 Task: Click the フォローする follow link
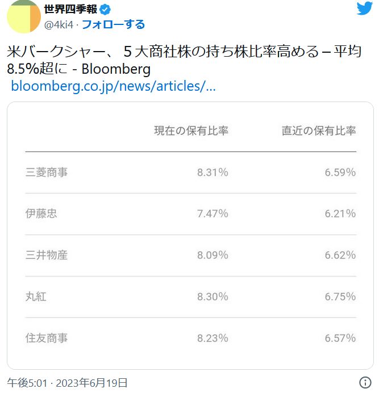114,24
